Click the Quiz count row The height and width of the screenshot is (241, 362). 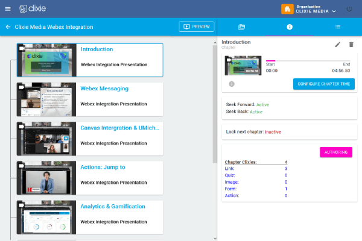pos(256,175)
